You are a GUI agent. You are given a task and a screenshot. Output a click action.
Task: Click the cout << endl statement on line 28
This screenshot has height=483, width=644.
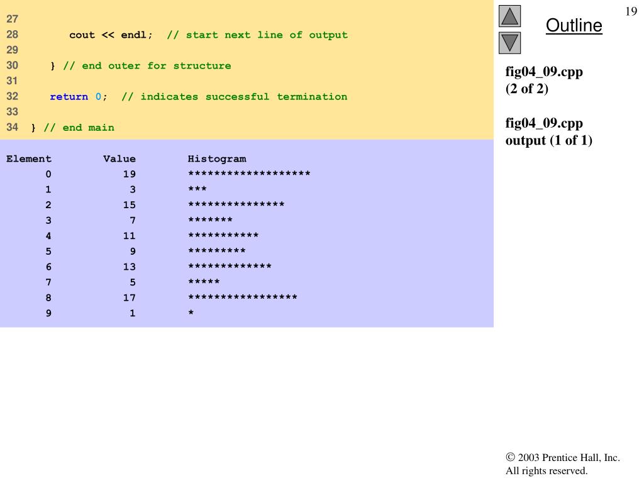tap(111, 35)
